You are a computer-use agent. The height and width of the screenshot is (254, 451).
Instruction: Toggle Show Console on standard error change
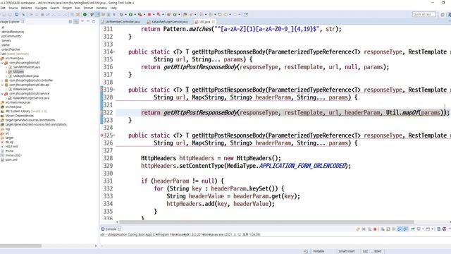coord(406,229)
